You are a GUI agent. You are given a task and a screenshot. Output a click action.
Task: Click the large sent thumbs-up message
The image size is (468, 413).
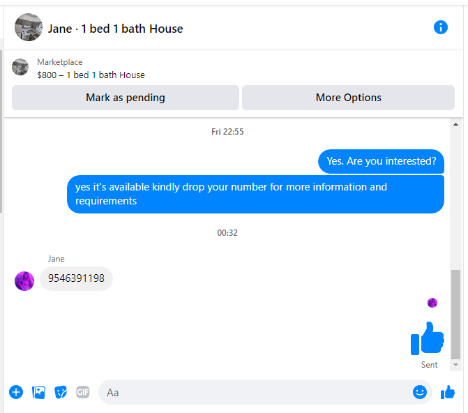tap(427, 338)
